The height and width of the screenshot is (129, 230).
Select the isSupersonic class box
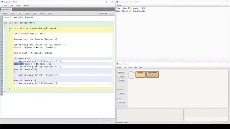tap(152, 75)
